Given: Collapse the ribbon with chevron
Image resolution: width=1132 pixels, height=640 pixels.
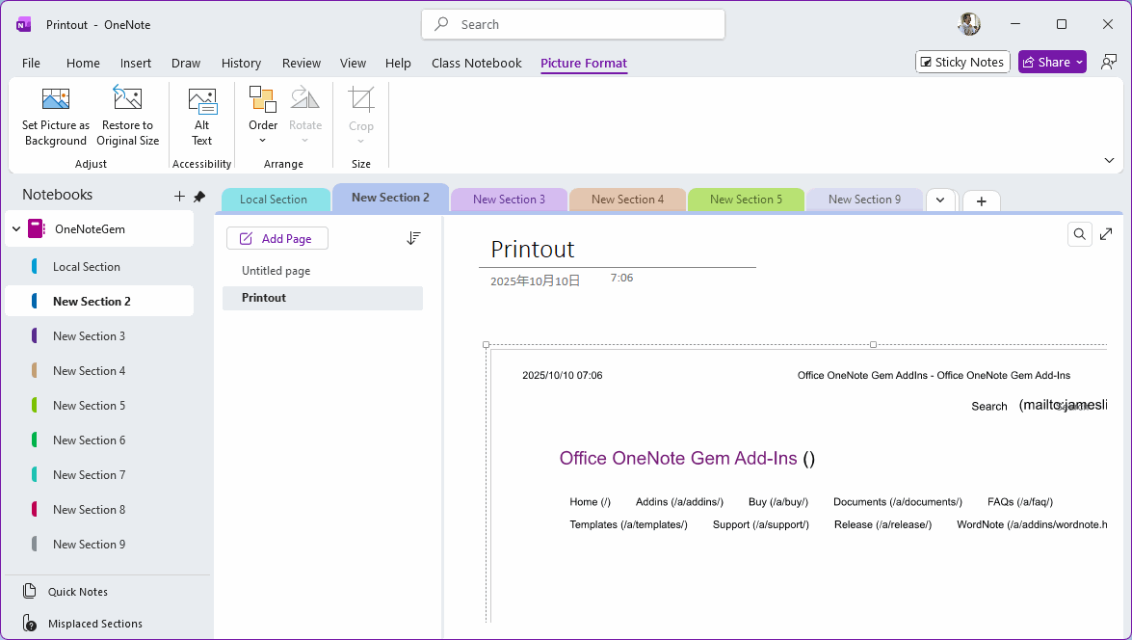Looking at the screenshot, I should [x=1109, y=160].
